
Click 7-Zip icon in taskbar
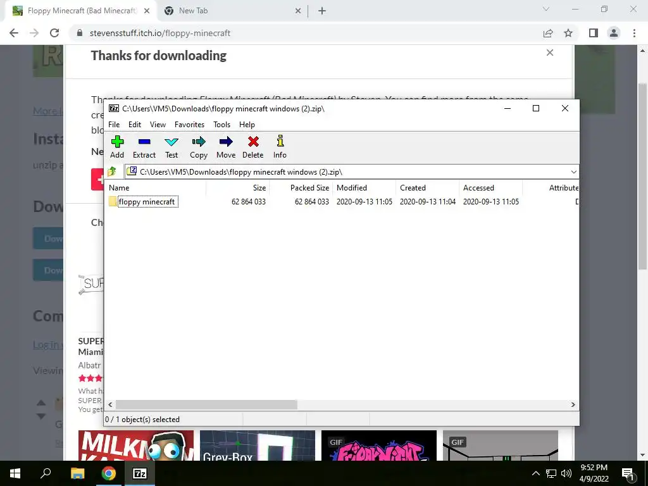coord(140,473)
